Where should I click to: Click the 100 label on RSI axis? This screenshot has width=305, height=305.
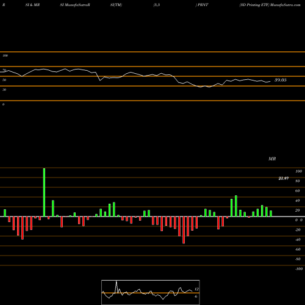(5, 56)
